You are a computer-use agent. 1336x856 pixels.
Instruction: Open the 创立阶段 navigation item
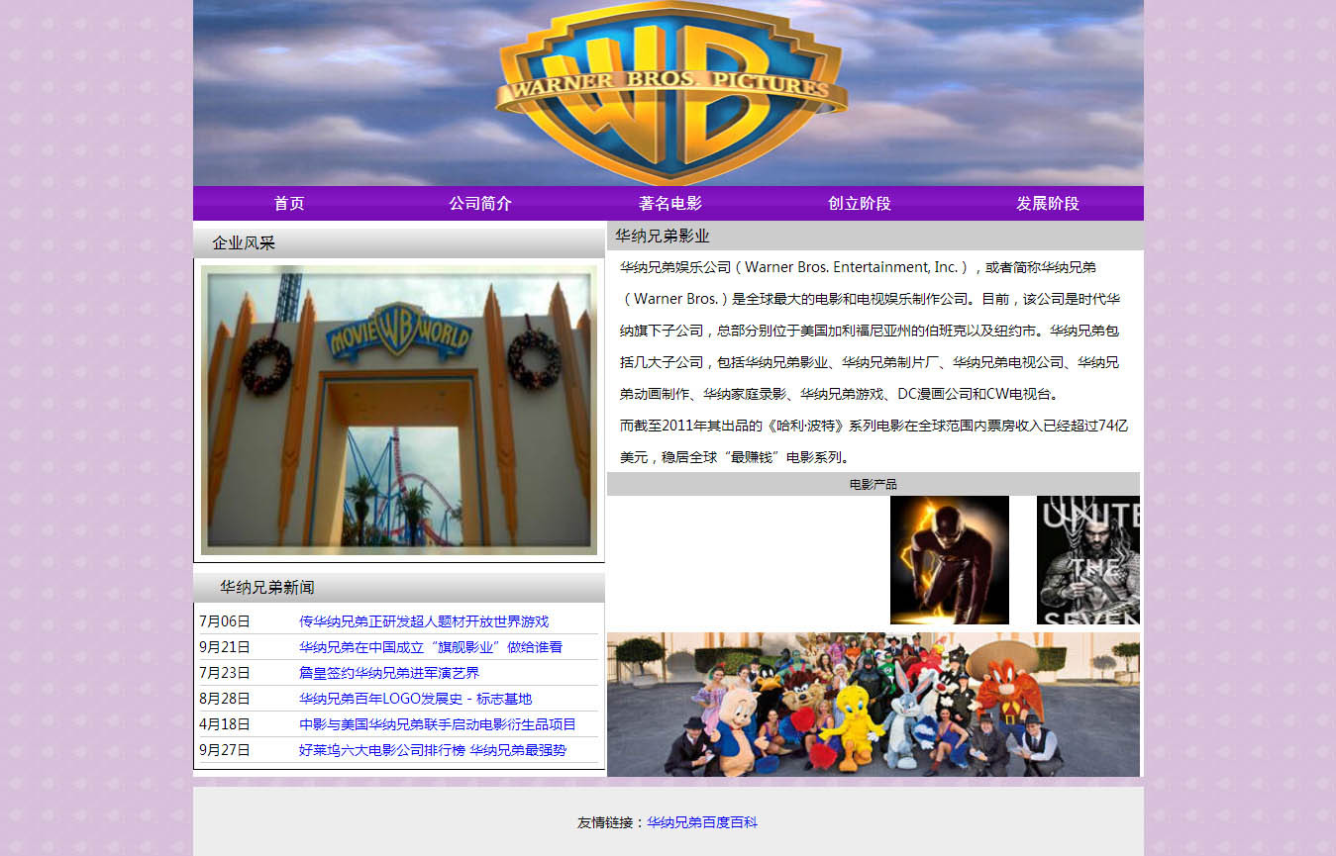click(x=860, y=204)
